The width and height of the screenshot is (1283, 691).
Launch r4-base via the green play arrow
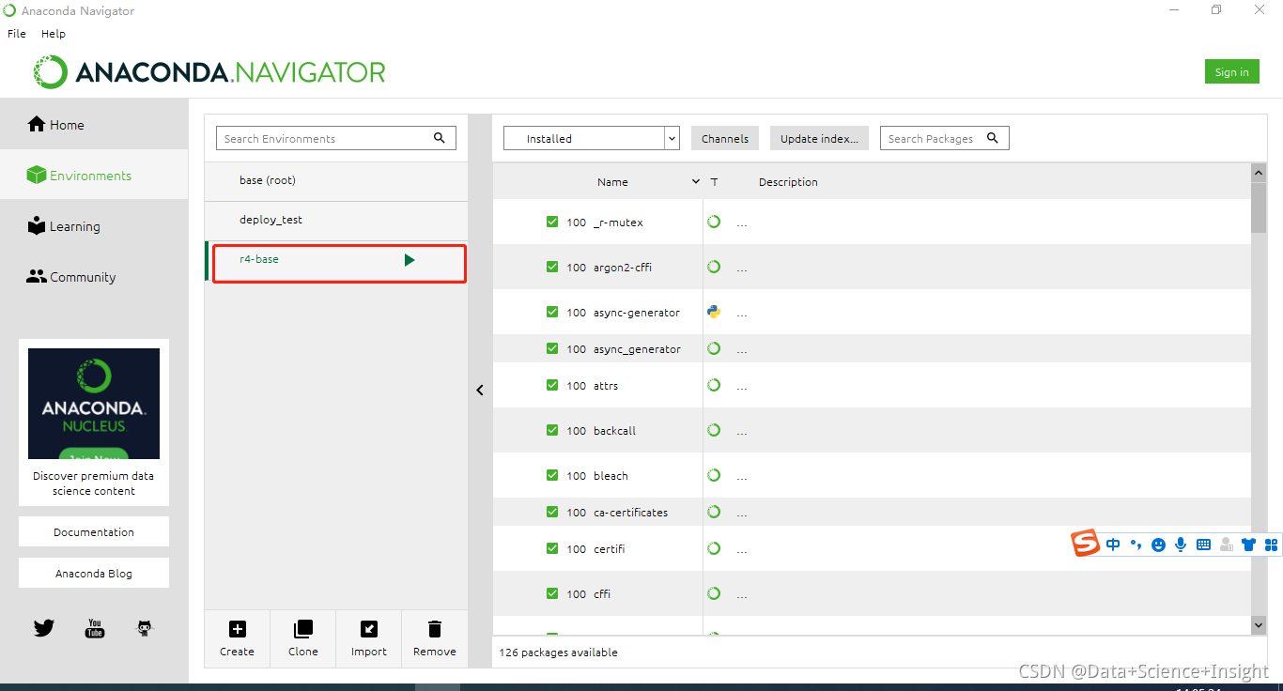tap(410, 259)
